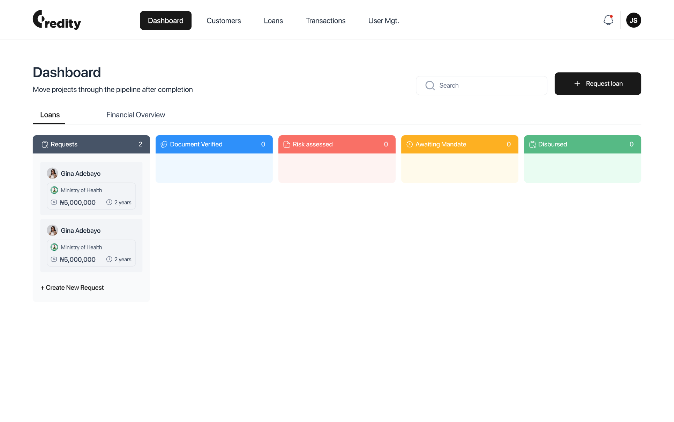Click the Disbursed wallet icon
The width and height of the screenshot is (674, 422).
(x=532, y=144)
